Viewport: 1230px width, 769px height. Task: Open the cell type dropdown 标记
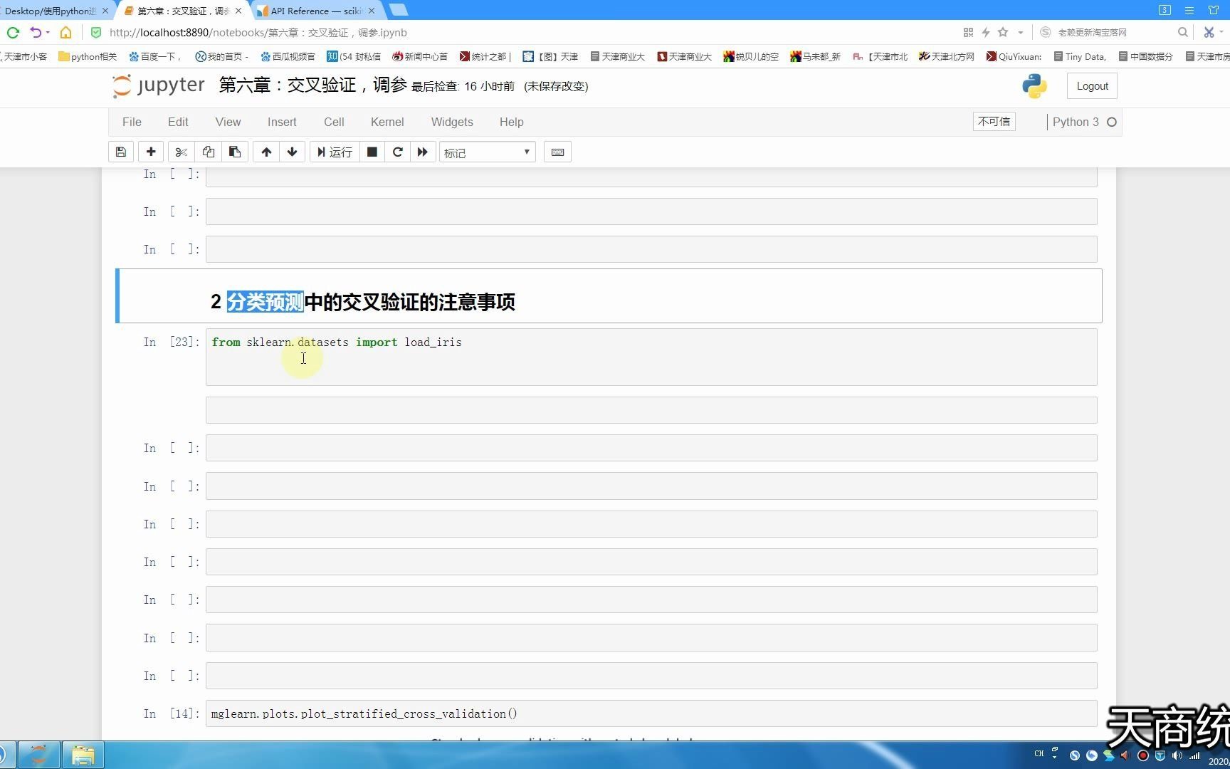tap(488, 152)
